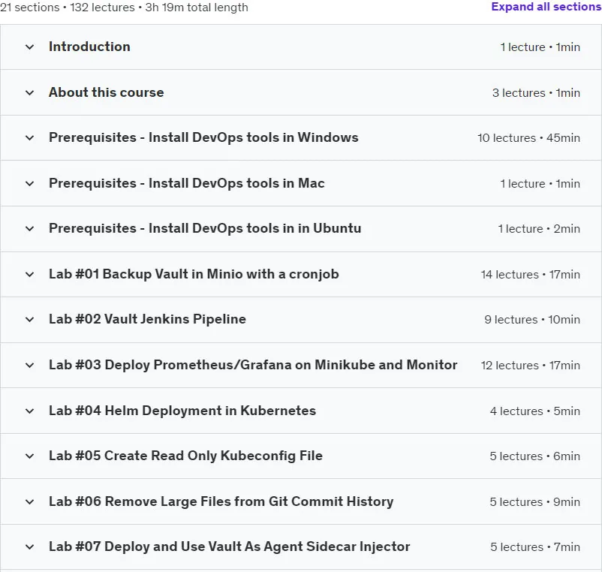Open Lab #07 Deploy and Use Vault title
The height and width of the screenshot is (572, 602).
[x=230, y=546]
